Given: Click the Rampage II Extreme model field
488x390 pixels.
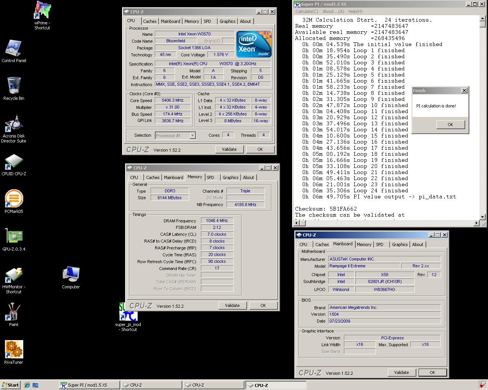Looking at the screenshot, I should tap(364, 266).
